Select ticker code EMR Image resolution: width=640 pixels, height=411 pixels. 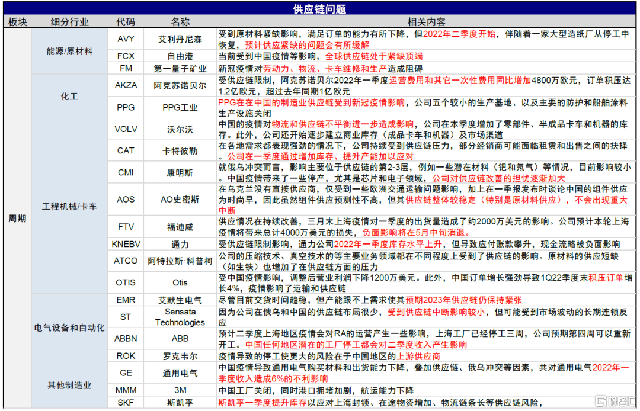click(126, 300)
